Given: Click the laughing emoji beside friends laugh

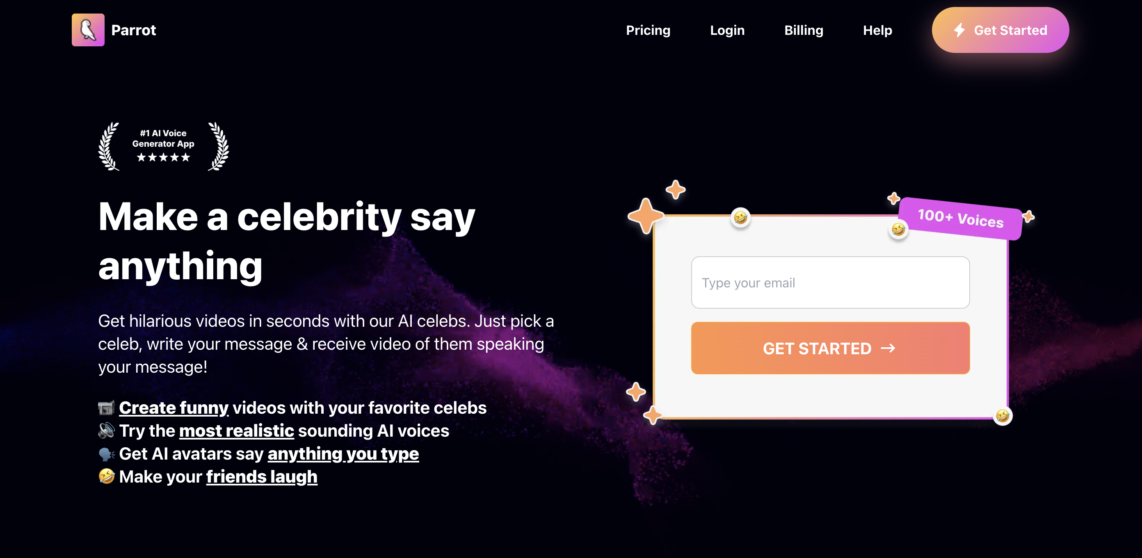Looking at the screenshot, I should pyautogui.click(x=106, y=476).
